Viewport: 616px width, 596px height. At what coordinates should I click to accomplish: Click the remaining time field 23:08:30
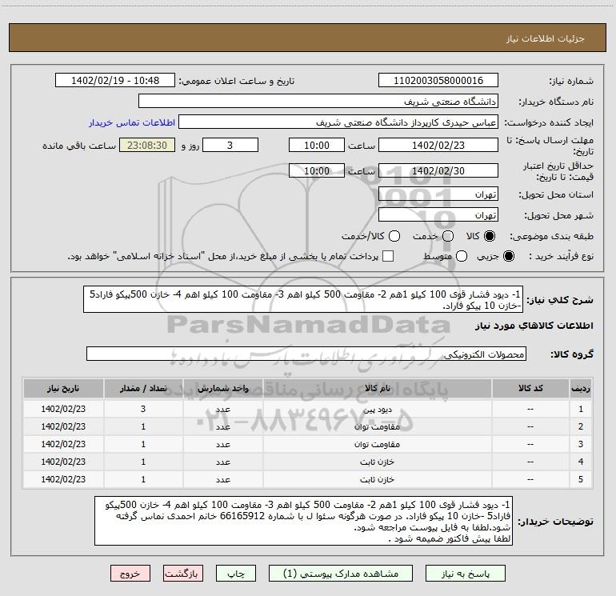click(x=147, y=145)
